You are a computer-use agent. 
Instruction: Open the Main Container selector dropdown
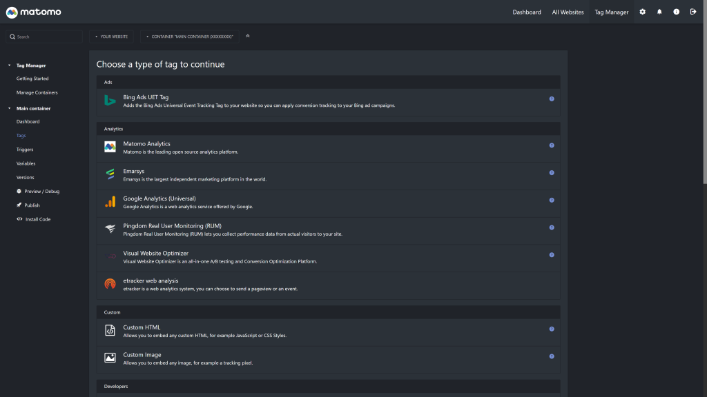[189, 37]
